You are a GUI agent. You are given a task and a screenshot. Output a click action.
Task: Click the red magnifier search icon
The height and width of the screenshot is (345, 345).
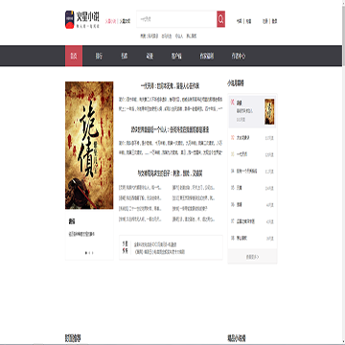tap(220, 19)
